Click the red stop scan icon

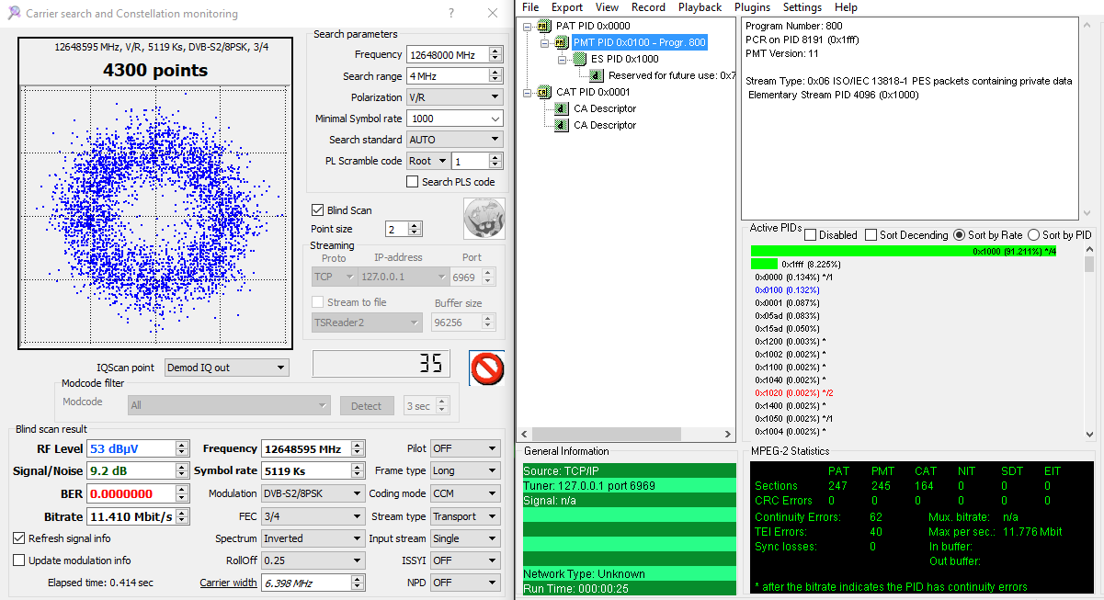pyautogui.click(x=487, y=368)
